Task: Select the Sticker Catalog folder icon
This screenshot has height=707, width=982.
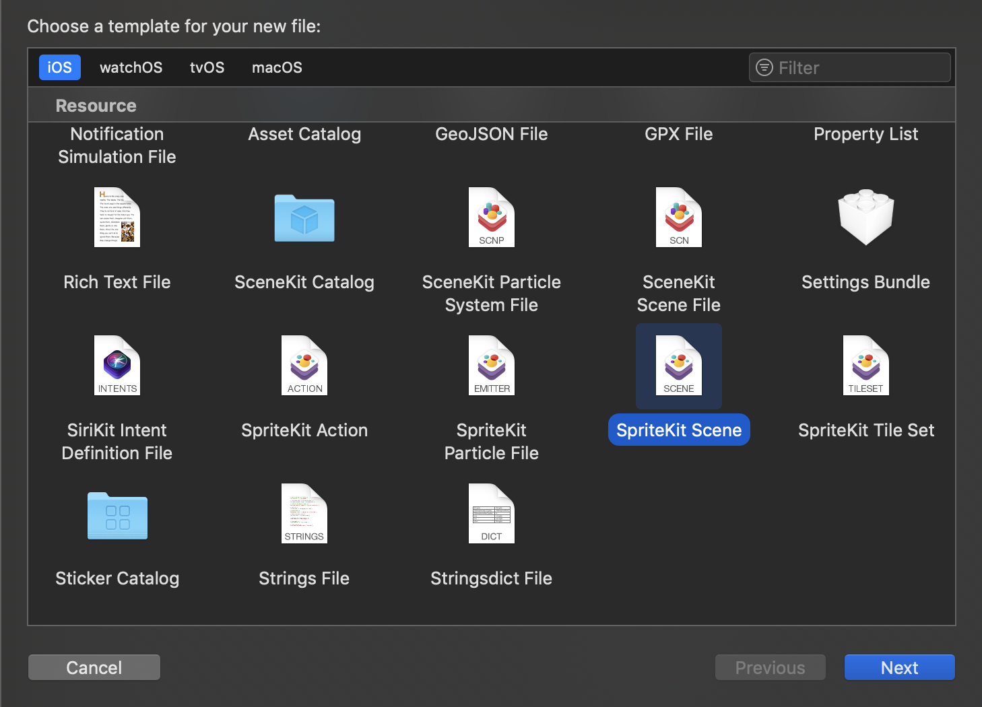Action: (x=117, y=516)
